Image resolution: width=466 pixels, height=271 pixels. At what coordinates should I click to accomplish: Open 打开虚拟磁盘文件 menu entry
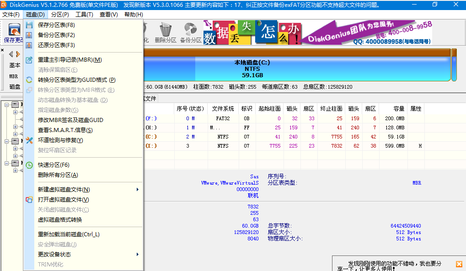click(x=63, y=200)
